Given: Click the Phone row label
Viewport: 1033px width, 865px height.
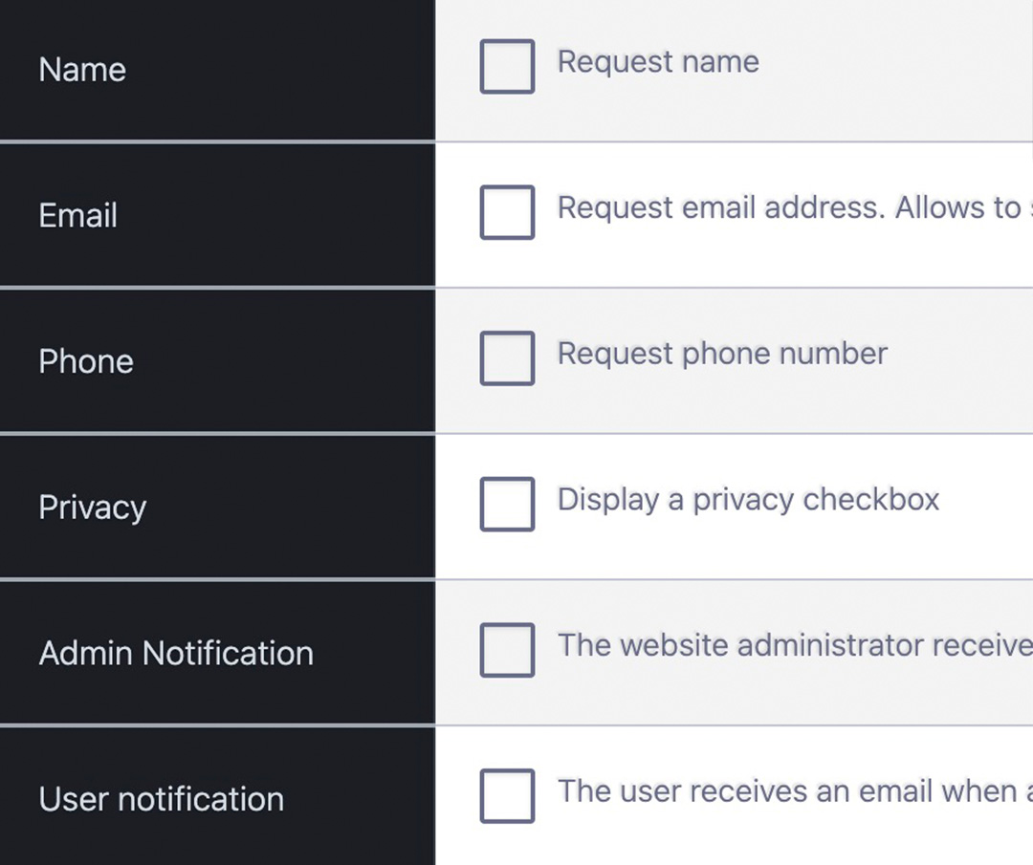Looking at the screenshot, I should pos(86,361).
